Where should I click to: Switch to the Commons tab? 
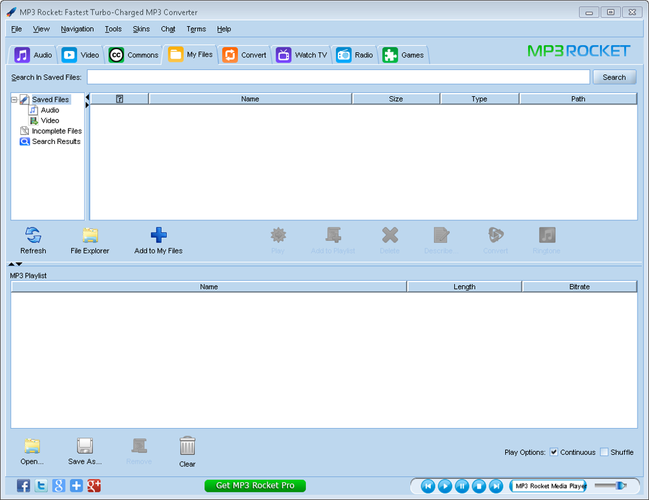click(x=133, y=55)
